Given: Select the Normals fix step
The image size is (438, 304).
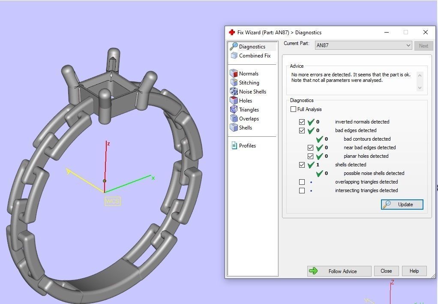Looking at the screenshot, I should pos(244,73).
